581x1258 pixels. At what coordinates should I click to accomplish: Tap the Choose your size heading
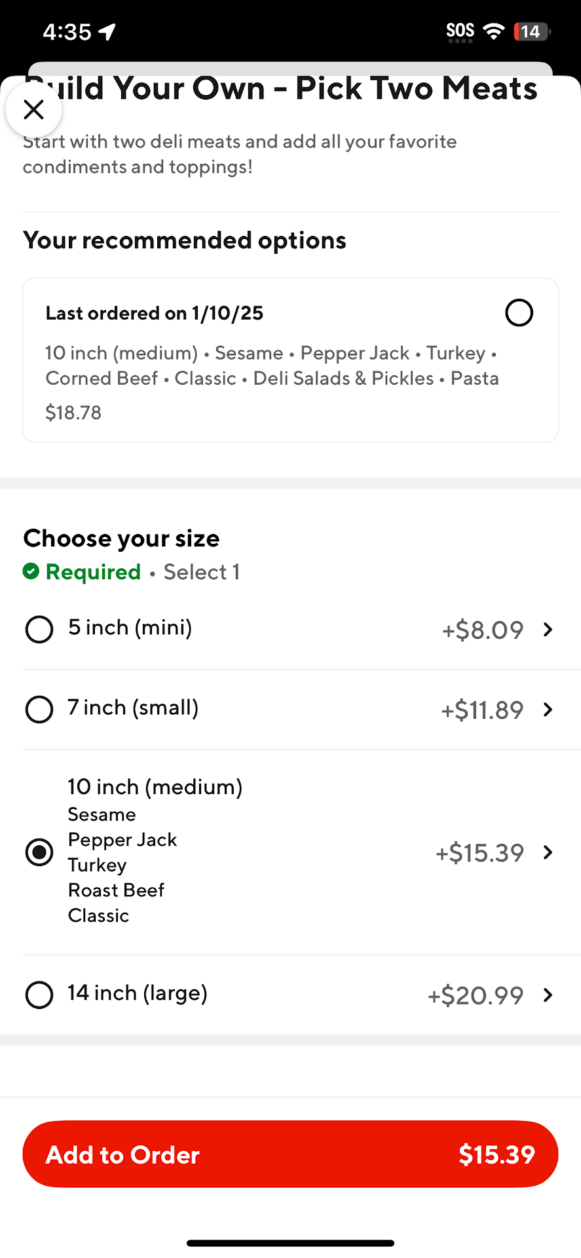[x=122, y=539]
